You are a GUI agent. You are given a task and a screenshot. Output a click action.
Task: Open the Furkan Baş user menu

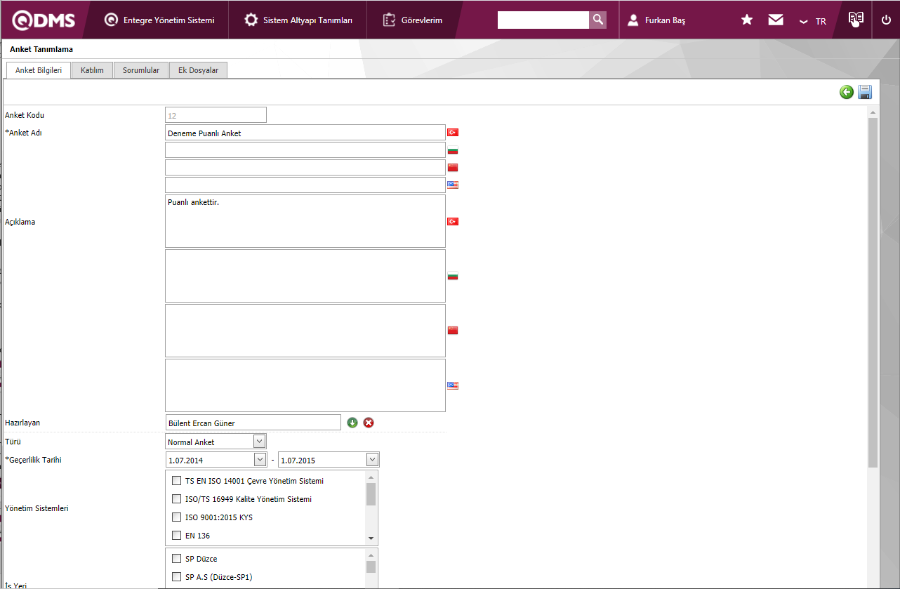pos(656,20)
